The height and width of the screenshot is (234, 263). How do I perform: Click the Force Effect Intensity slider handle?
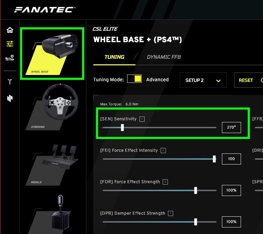[214, 159]
